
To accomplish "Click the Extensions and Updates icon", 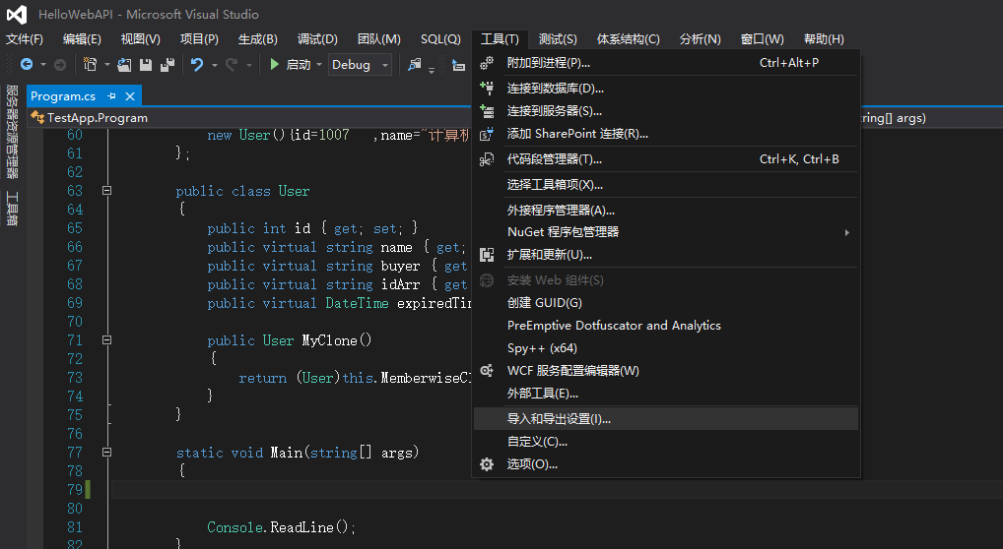I will (x=487, y=255).
